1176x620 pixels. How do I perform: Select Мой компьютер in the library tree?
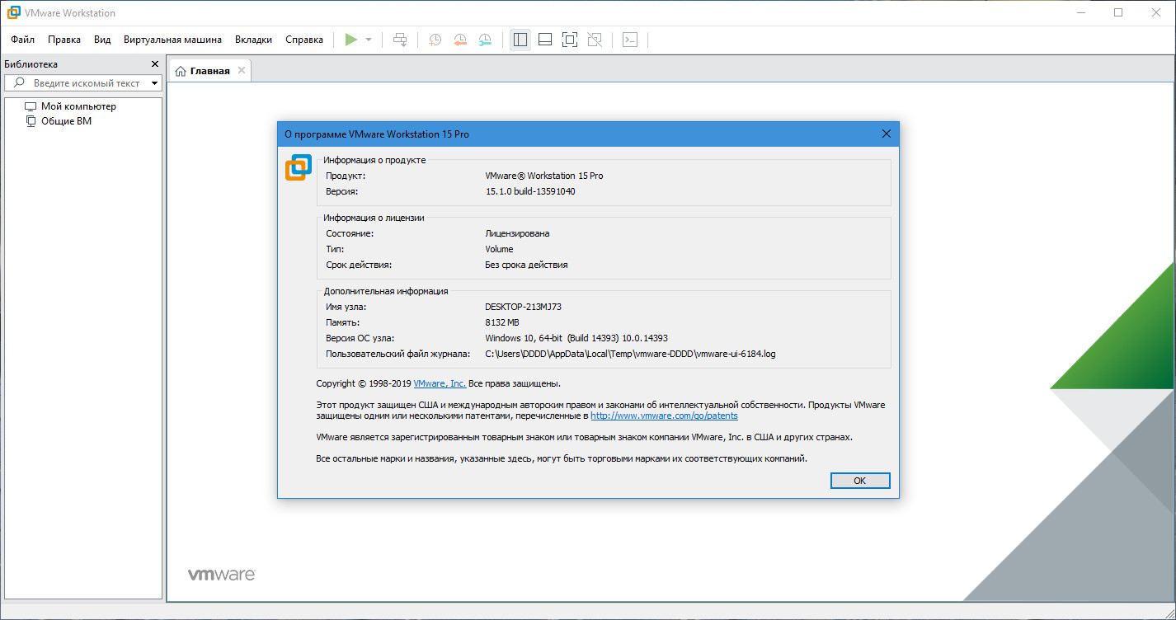[80, 106]
